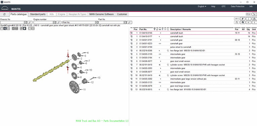
Task: Click the filter funnel icon in table header
Action: (x=155, y=29)
